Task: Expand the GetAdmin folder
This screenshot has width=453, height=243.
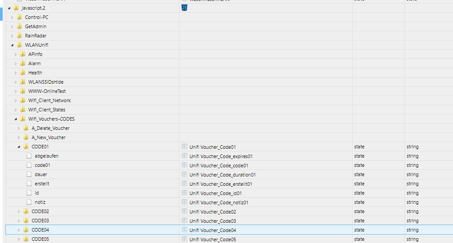Action: [x=12, y=26]
